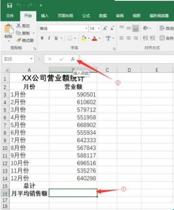The image size is (174, 210).
Task: Click the Format Painter brush icon
Action: coord(19,40)
